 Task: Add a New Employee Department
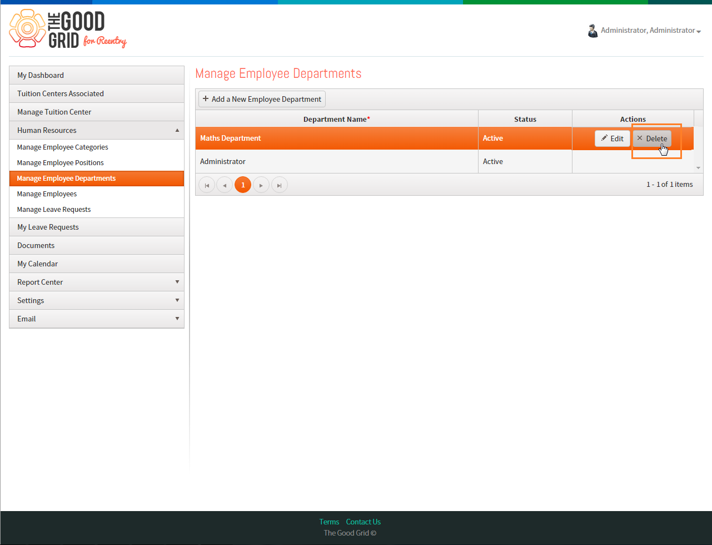[262, 99]
